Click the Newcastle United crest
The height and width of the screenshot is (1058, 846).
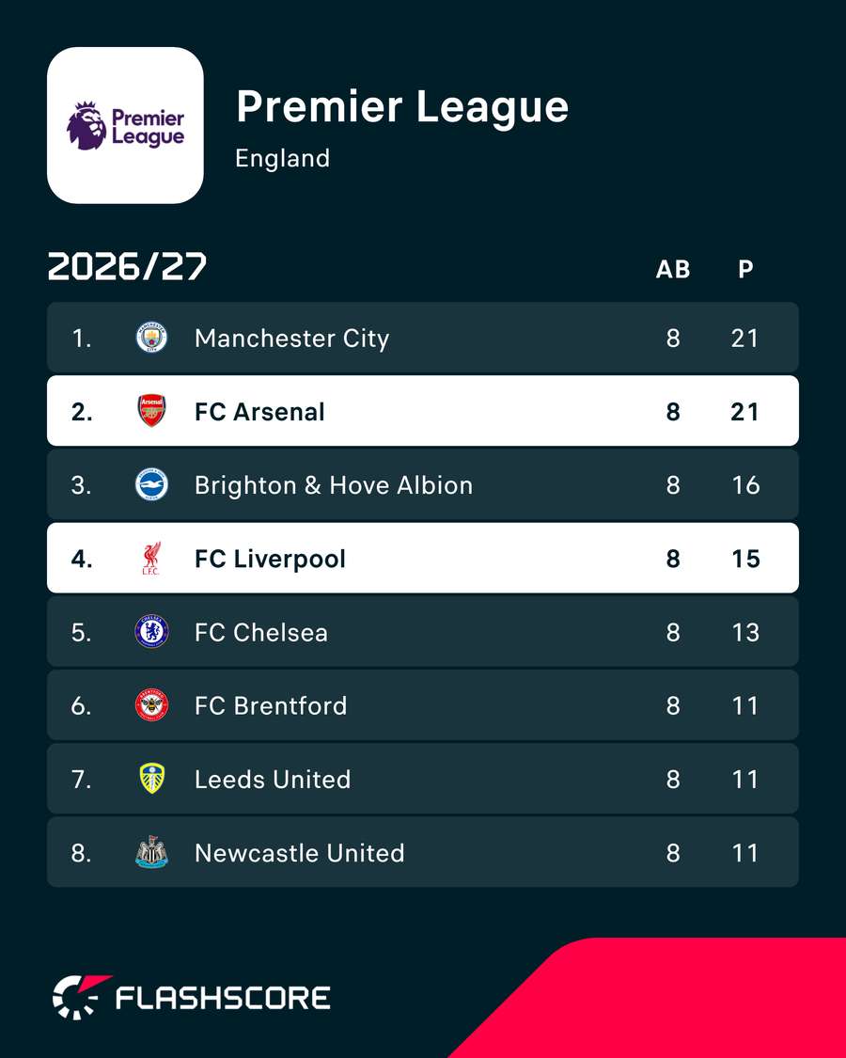click(x=151, y=852)
